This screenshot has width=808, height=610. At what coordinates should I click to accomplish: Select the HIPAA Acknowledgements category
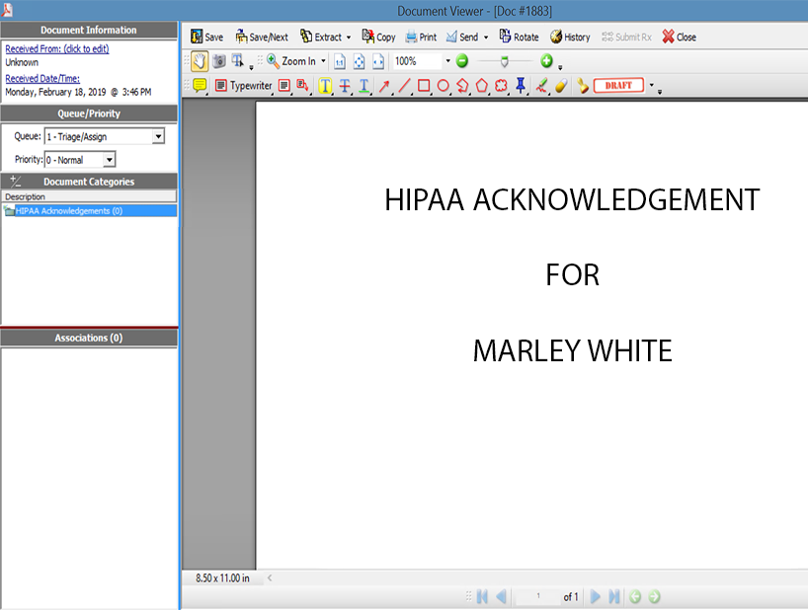(x=68, y=211)
